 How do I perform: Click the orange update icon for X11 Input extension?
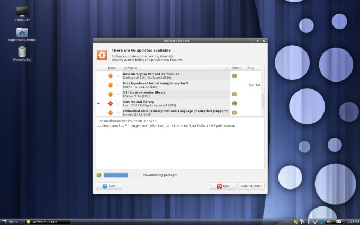(x=111, y=94)
